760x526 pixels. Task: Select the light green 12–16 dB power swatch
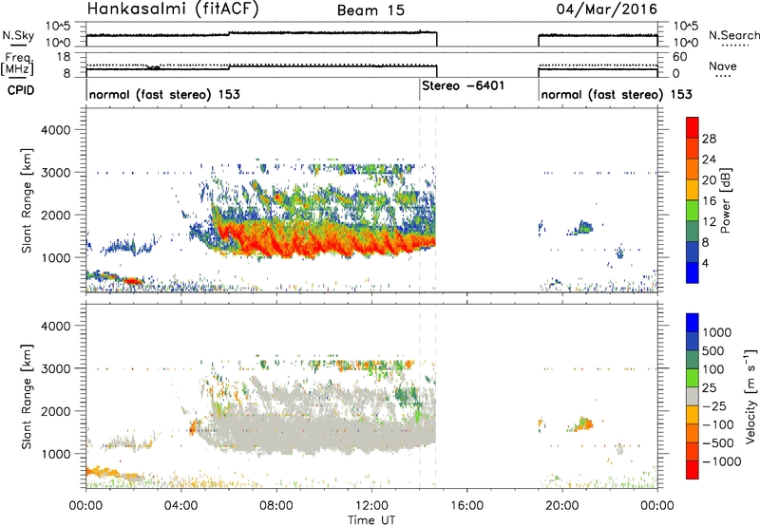[693, 211]
